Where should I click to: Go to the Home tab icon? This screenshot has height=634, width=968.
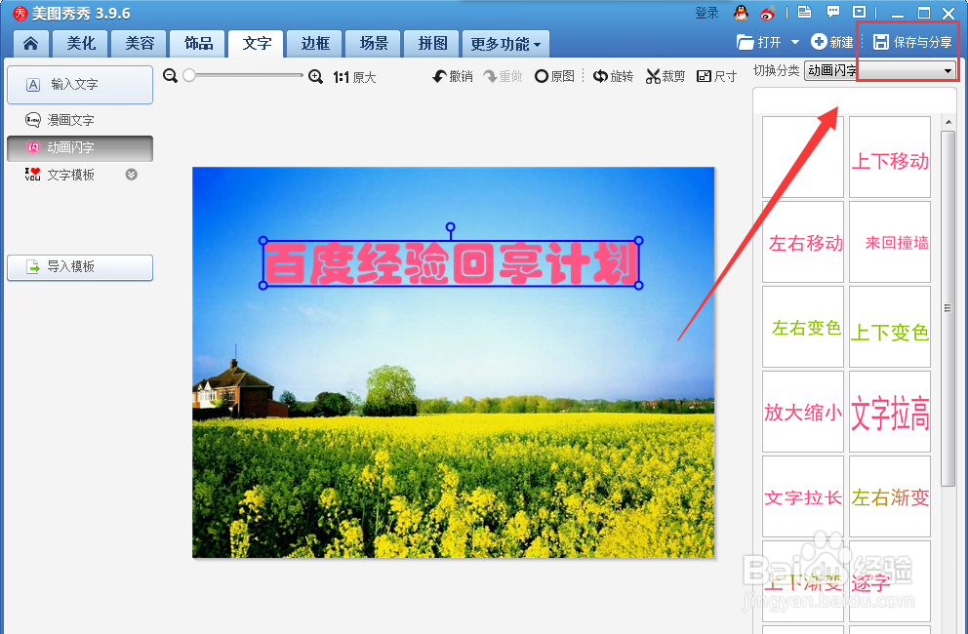pyautogui.click(x=30, y=43)
